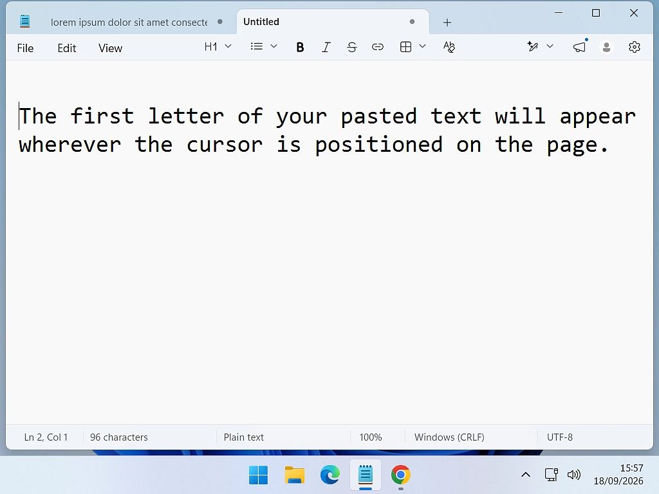Click the Notepad app icon in title bar
659x494 pixels.
point(25,21)
